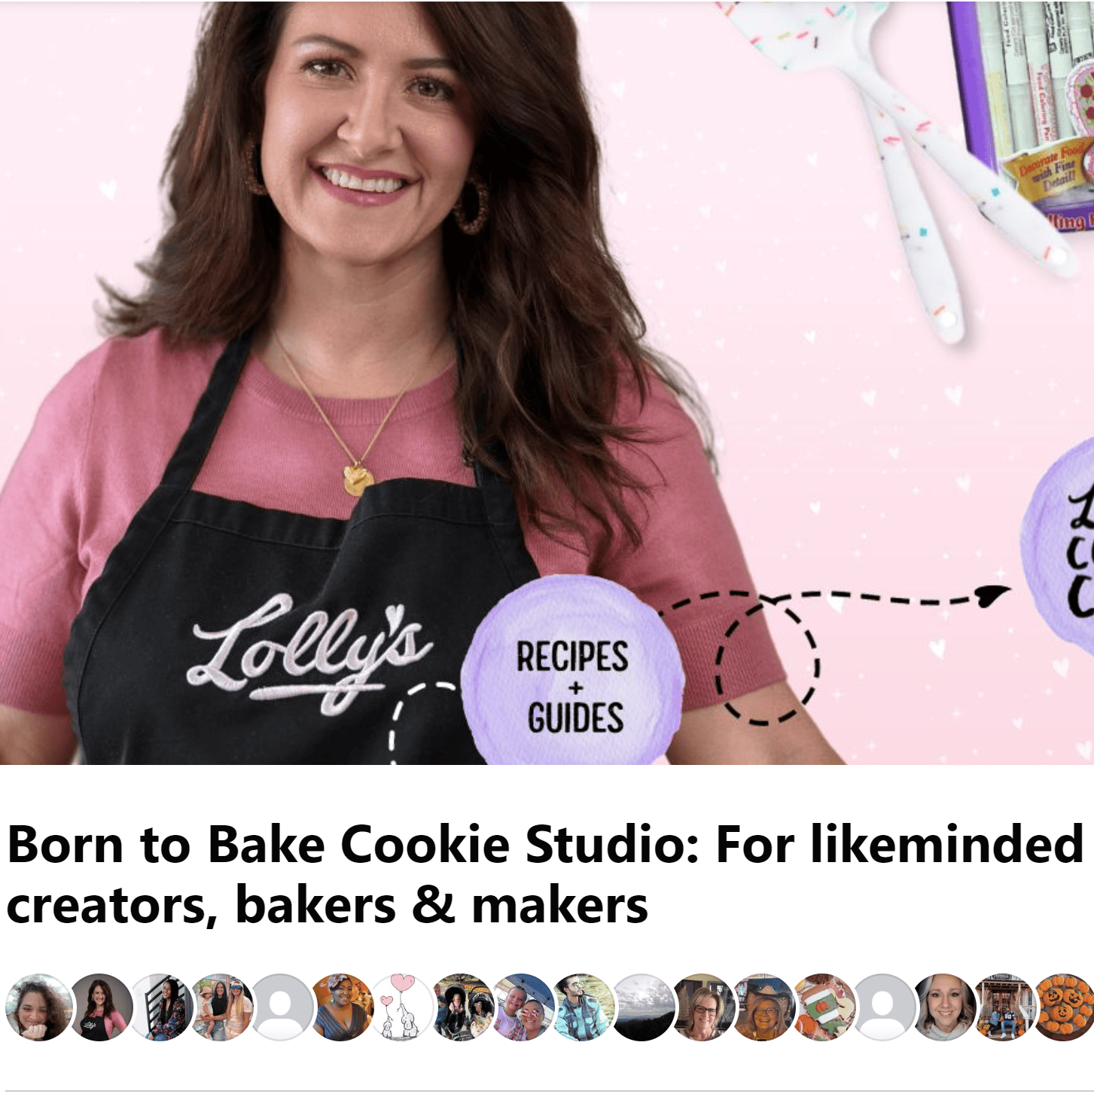Select the baby stroller member avatar
The height and width of the screenshot is (1094, 1094).
(462, 1007)
